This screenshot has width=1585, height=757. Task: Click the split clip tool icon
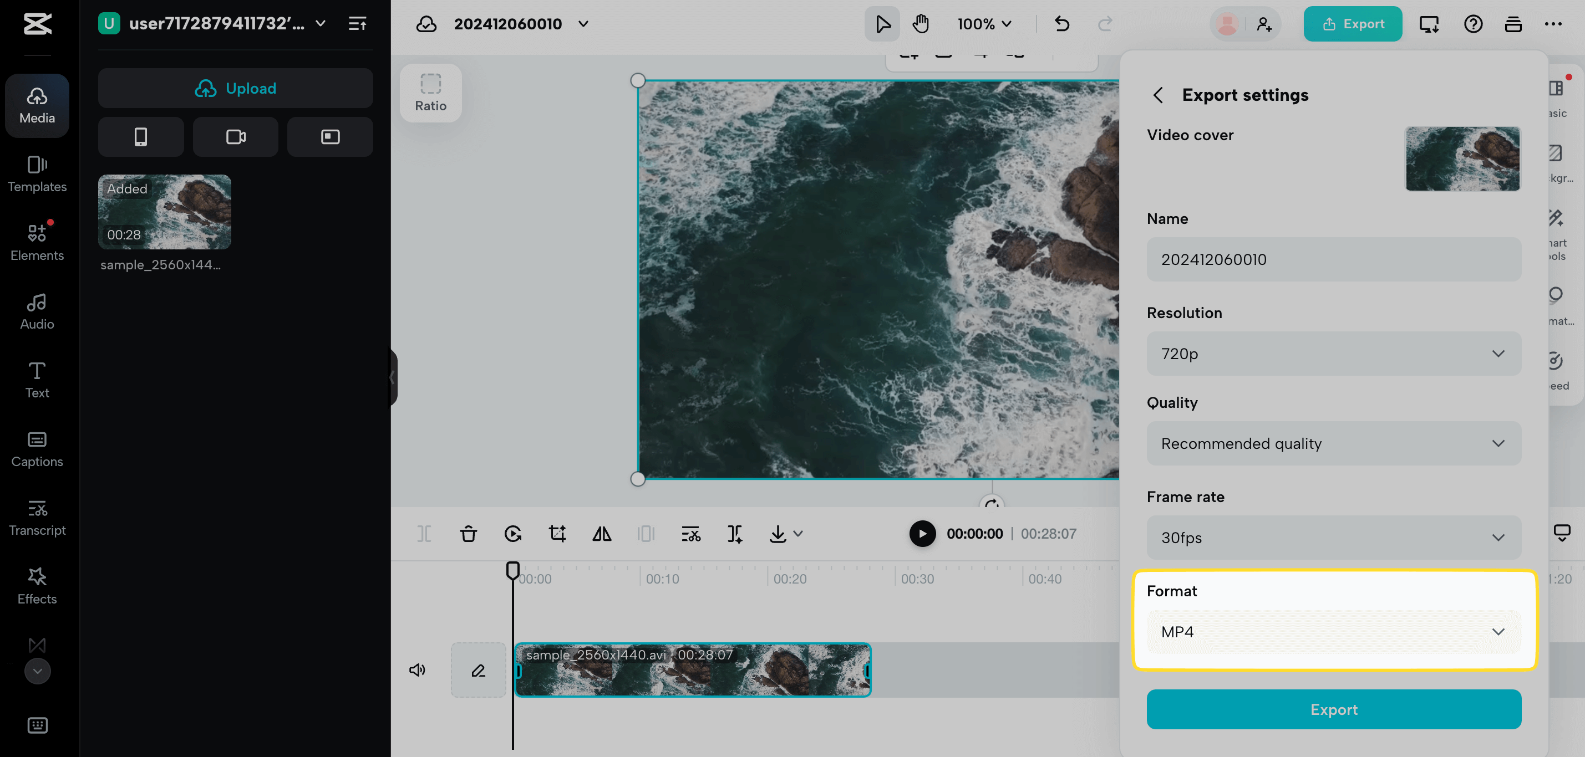coord(424,534)
